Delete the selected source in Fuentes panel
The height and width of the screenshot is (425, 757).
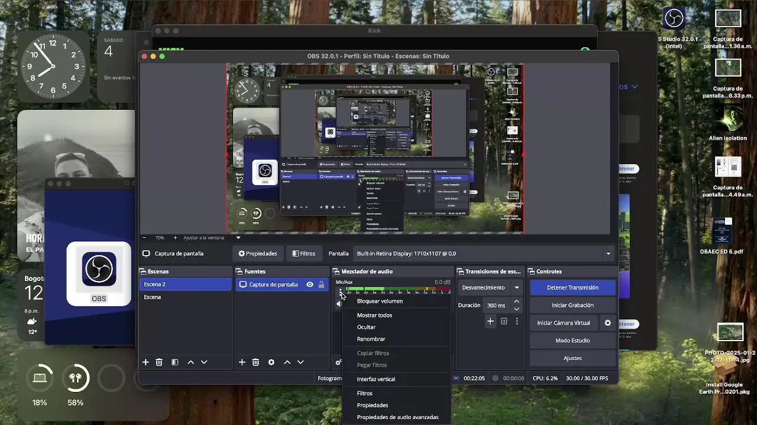255,362
